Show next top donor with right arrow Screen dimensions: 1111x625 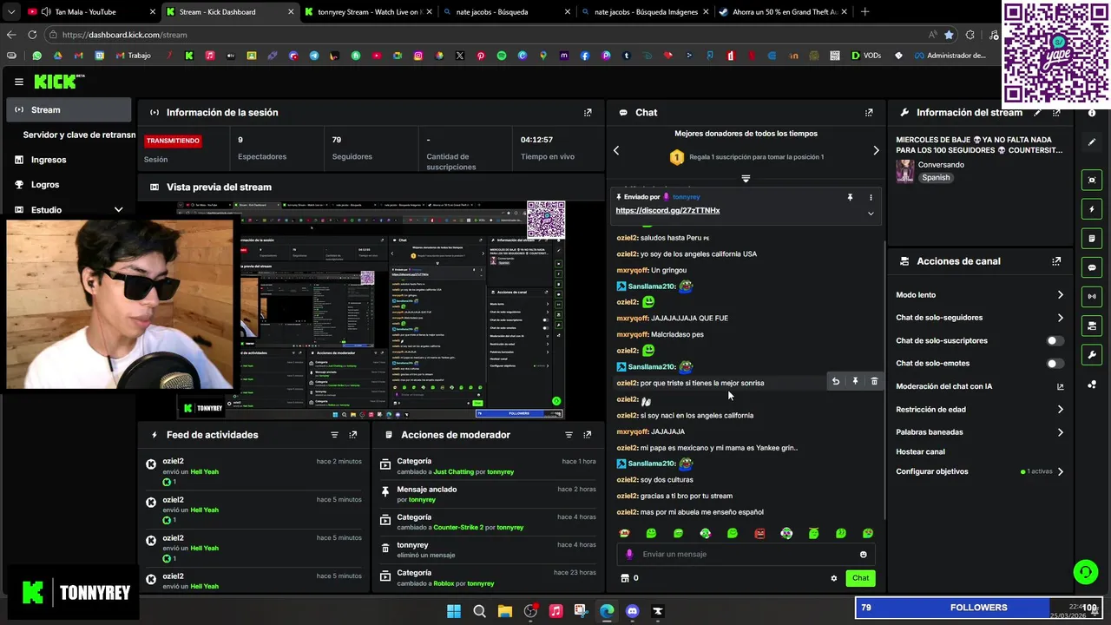(876, 150)
